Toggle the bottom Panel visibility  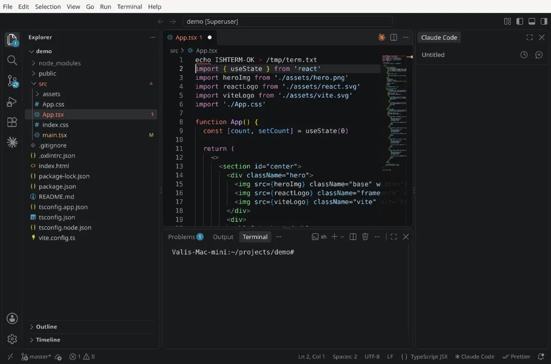point(532,22)
